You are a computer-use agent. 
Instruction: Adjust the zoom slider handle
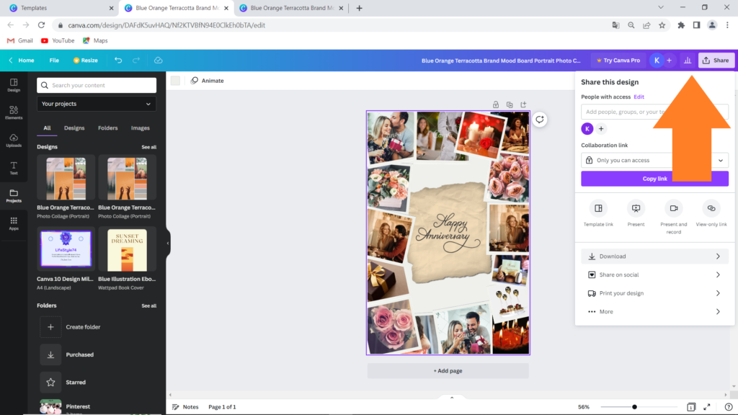(634, 407)
